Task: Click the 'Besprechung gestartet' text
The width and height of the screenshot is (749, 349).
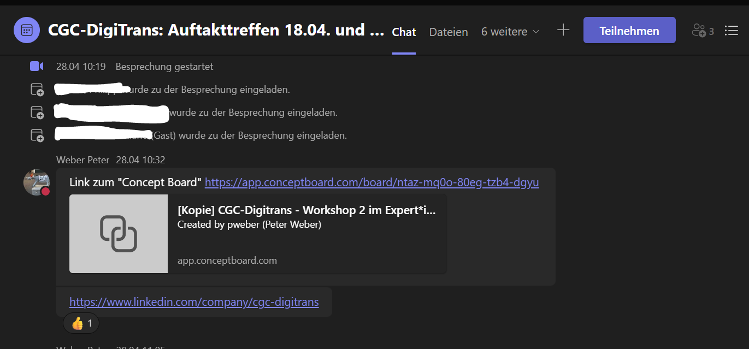Action: click(164, 67)
